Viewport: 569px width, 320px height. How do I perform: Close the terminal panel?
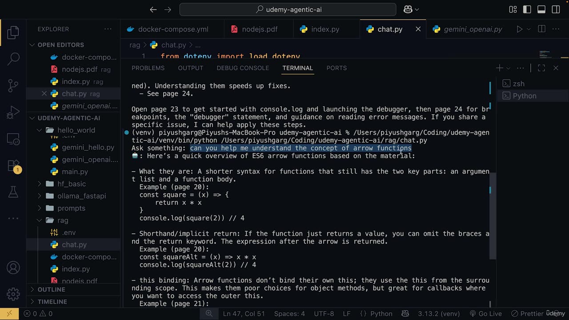556,68
